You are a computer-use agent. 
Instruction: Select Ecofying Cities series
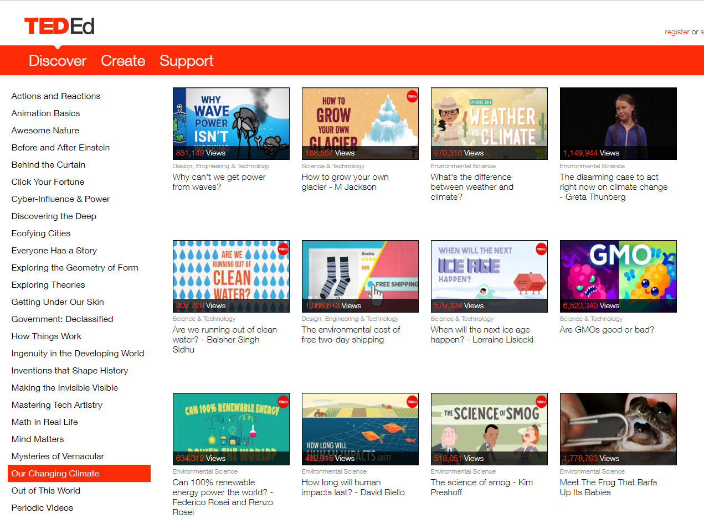pos(41,233)
